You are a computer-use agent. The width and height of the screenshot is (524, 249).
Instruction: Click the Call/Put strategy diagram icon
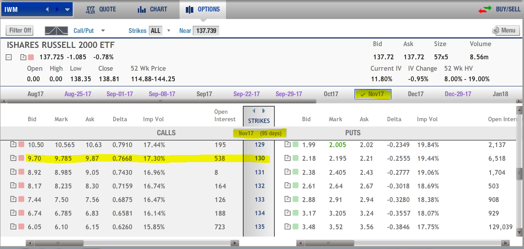[x=56, y=31]
